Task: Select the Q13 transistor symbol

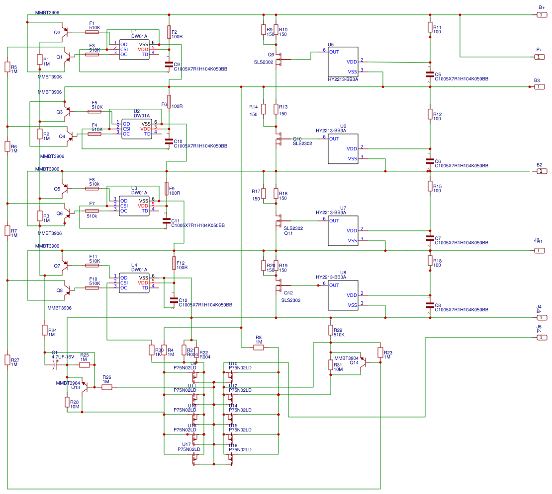Action: [x=85, y=387]
